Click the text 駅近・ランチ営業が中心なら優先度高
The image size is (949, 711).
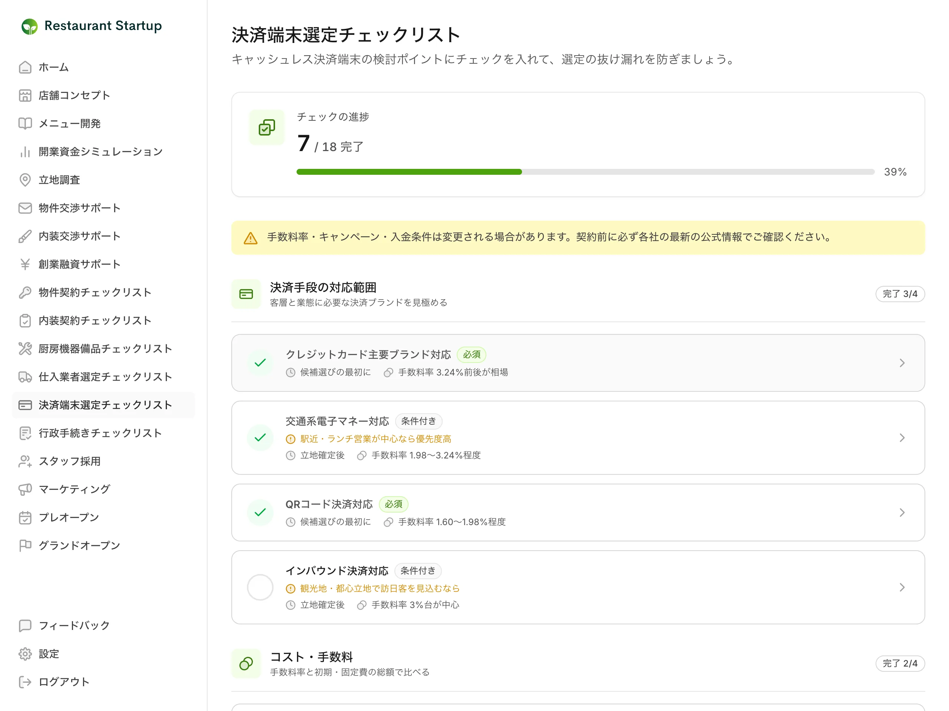tap(376, 439)
